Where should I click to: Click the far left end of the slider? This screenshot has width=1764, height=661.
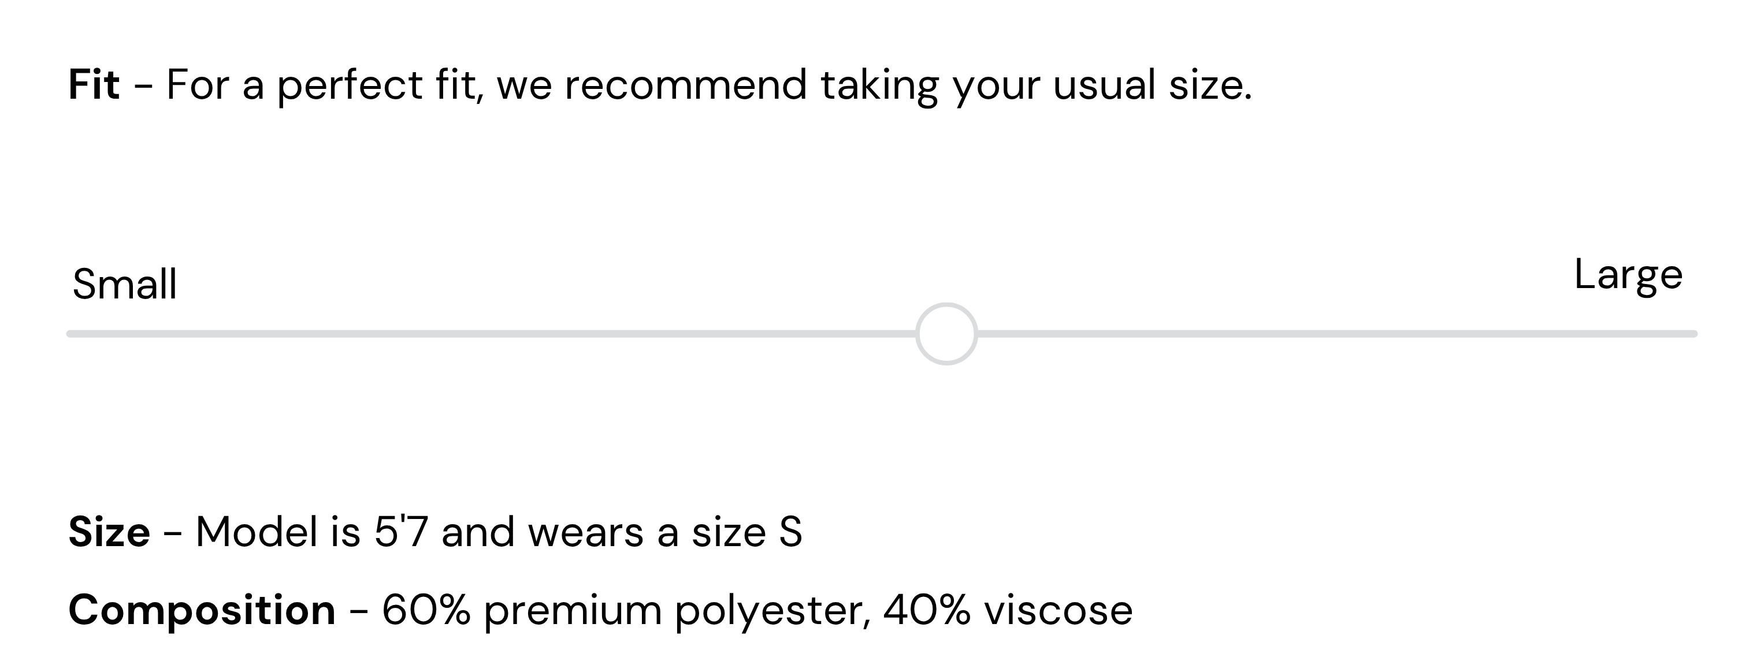tap(71, 334)
